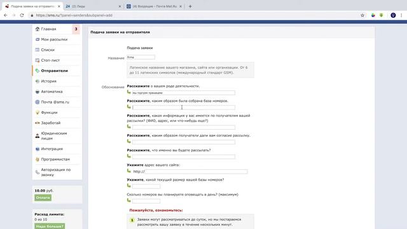The image size is (407, 229).
Task: Open the browser profile avatar
Action: pyautogui.click(x=393, y=15)
